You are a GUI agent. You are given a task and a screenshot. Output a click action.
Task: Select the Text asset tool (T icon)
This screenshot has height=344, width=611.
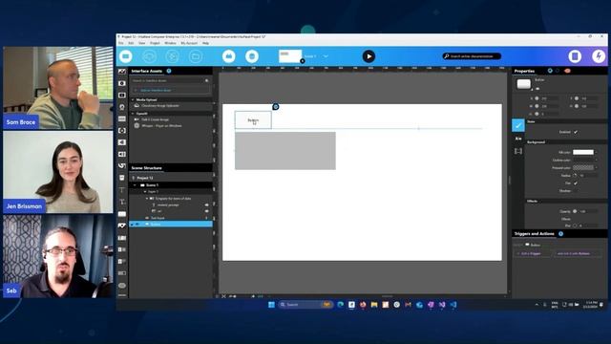[122, 190]
